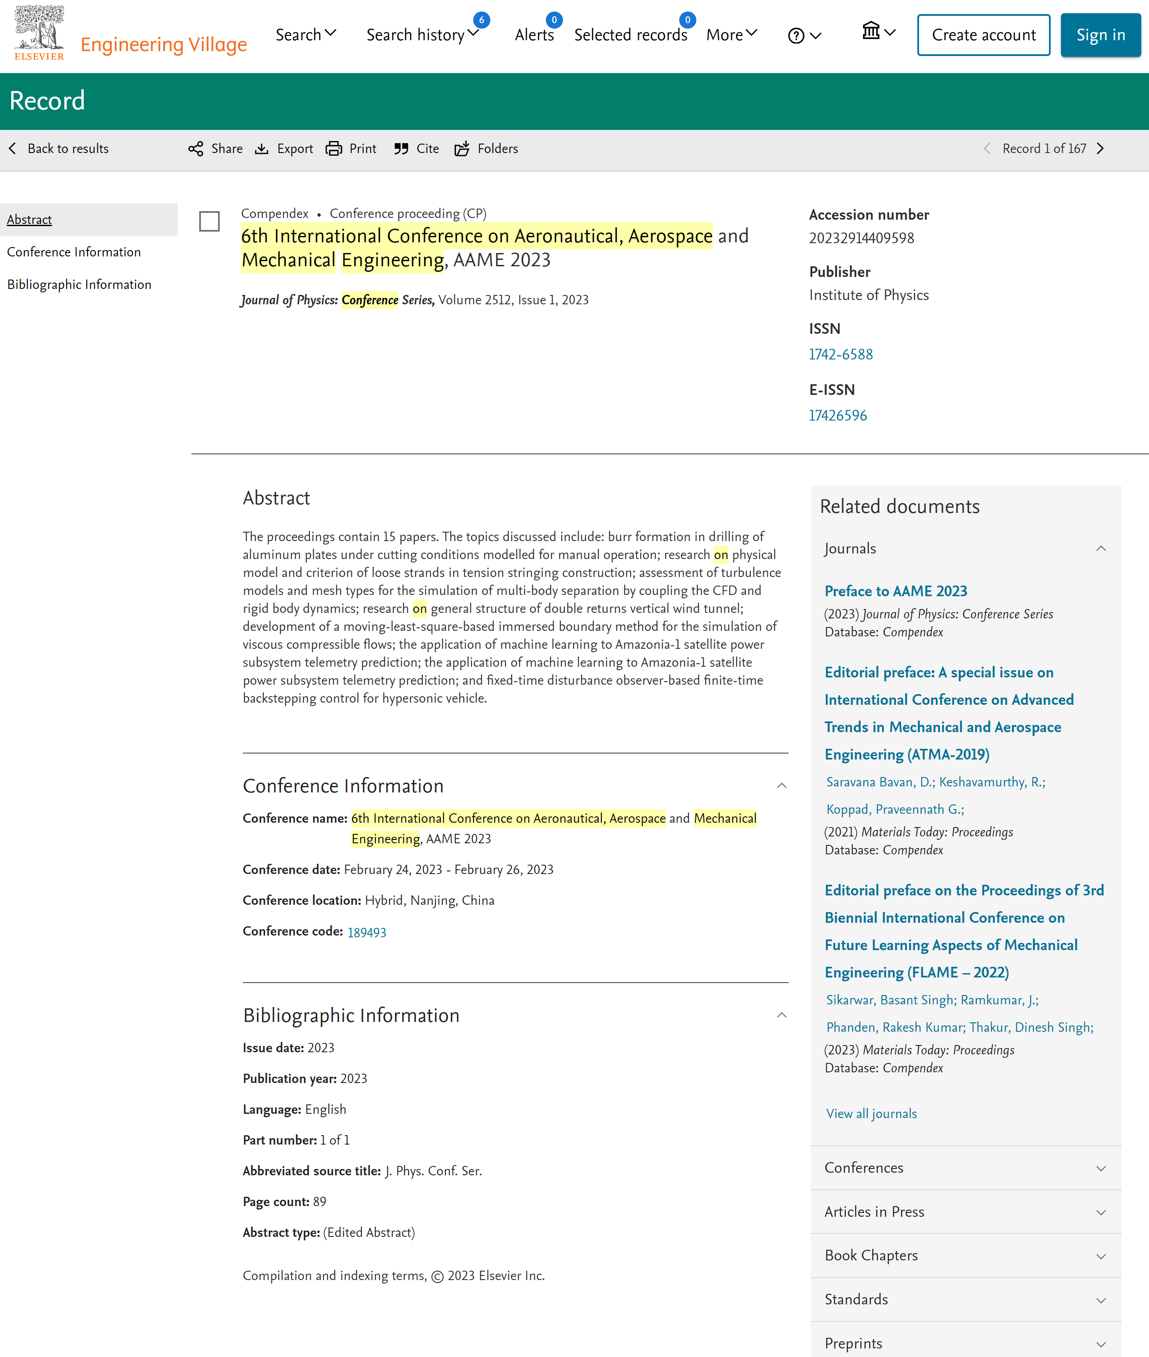Open the institution building icon menu

coord(871,31)
